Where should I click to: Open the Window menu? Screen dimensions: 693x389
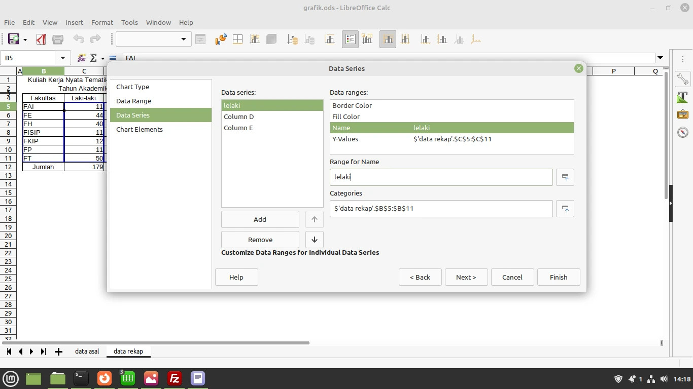click(x=158, y=22)
